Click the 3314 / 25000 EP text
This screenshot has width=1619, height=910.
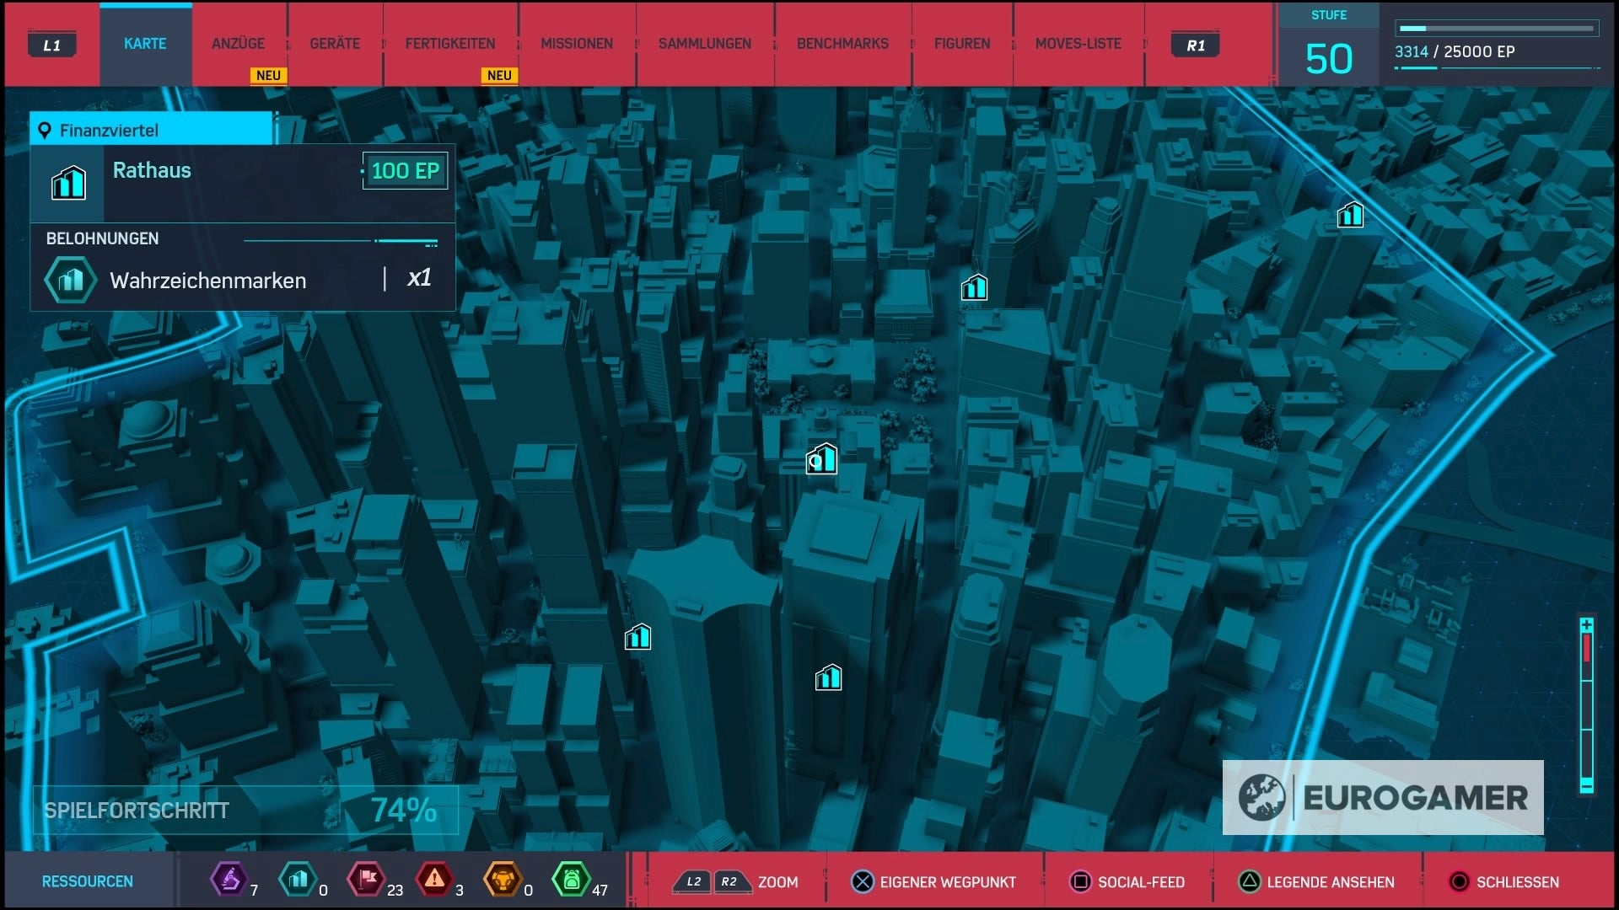pos(1455,51)
